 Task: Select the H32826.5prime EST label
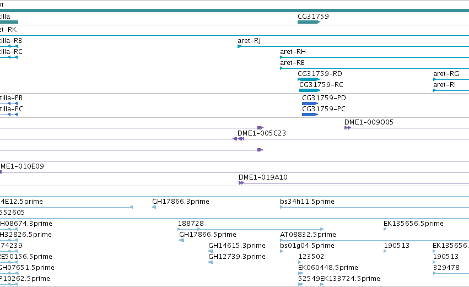pyautogui.click(x=26, y=235)
